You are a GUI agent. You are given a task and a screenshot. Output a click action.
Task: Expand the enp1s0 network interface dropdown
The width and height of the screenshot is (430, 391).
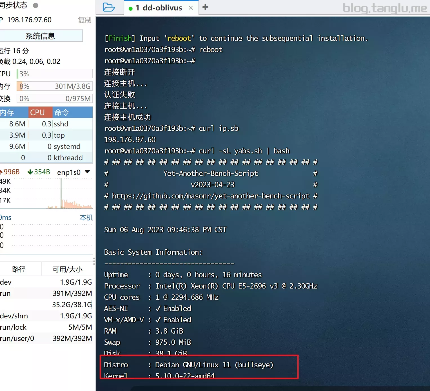pos(87,172)
